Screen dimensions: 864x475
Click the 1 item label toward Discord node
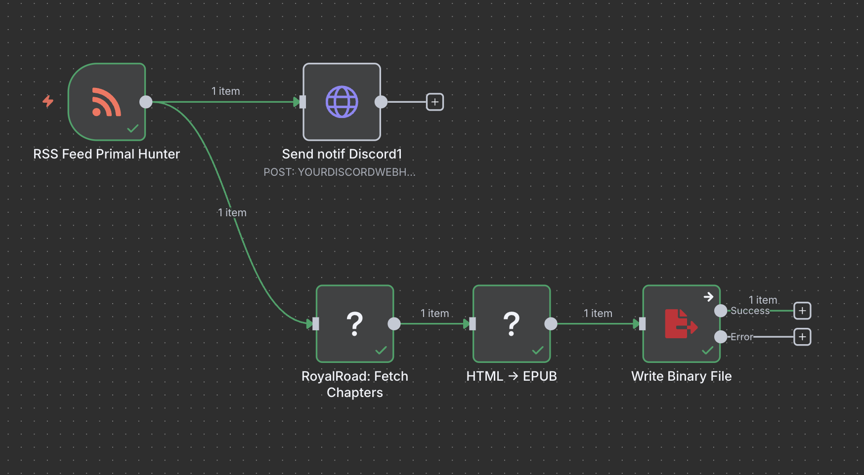[x=226, y=91]
